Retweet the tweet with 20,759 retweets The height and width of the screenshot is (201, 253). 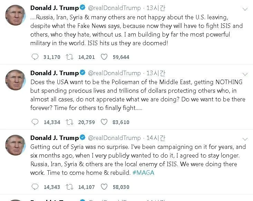(x=69, y=122)
